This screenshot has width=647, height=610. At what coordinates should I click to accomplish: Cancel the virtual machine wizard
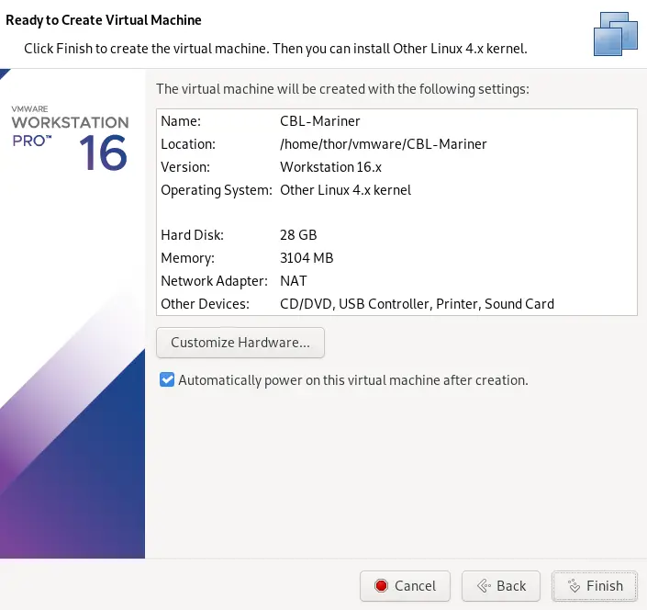pos(405,585)
